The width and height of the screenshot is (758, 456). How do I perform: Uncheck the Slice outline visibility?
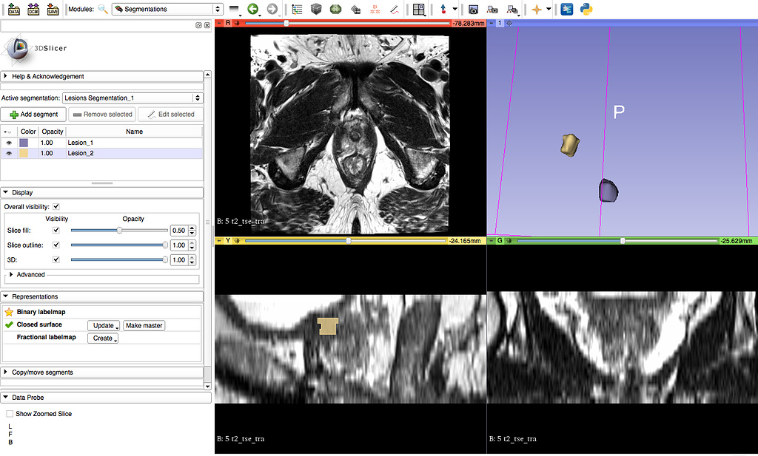click(57, 245)
